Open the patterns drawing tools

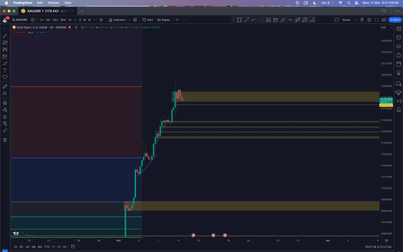click(5, 50)
